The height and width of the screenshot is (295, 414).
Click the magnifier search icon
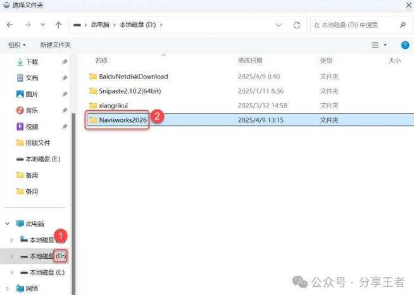[403, 25]
